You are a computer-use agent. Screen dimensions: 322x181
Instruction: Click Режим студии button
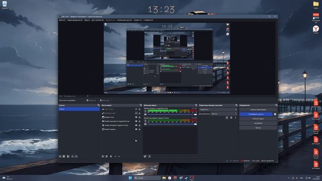(x=258, y=119)
